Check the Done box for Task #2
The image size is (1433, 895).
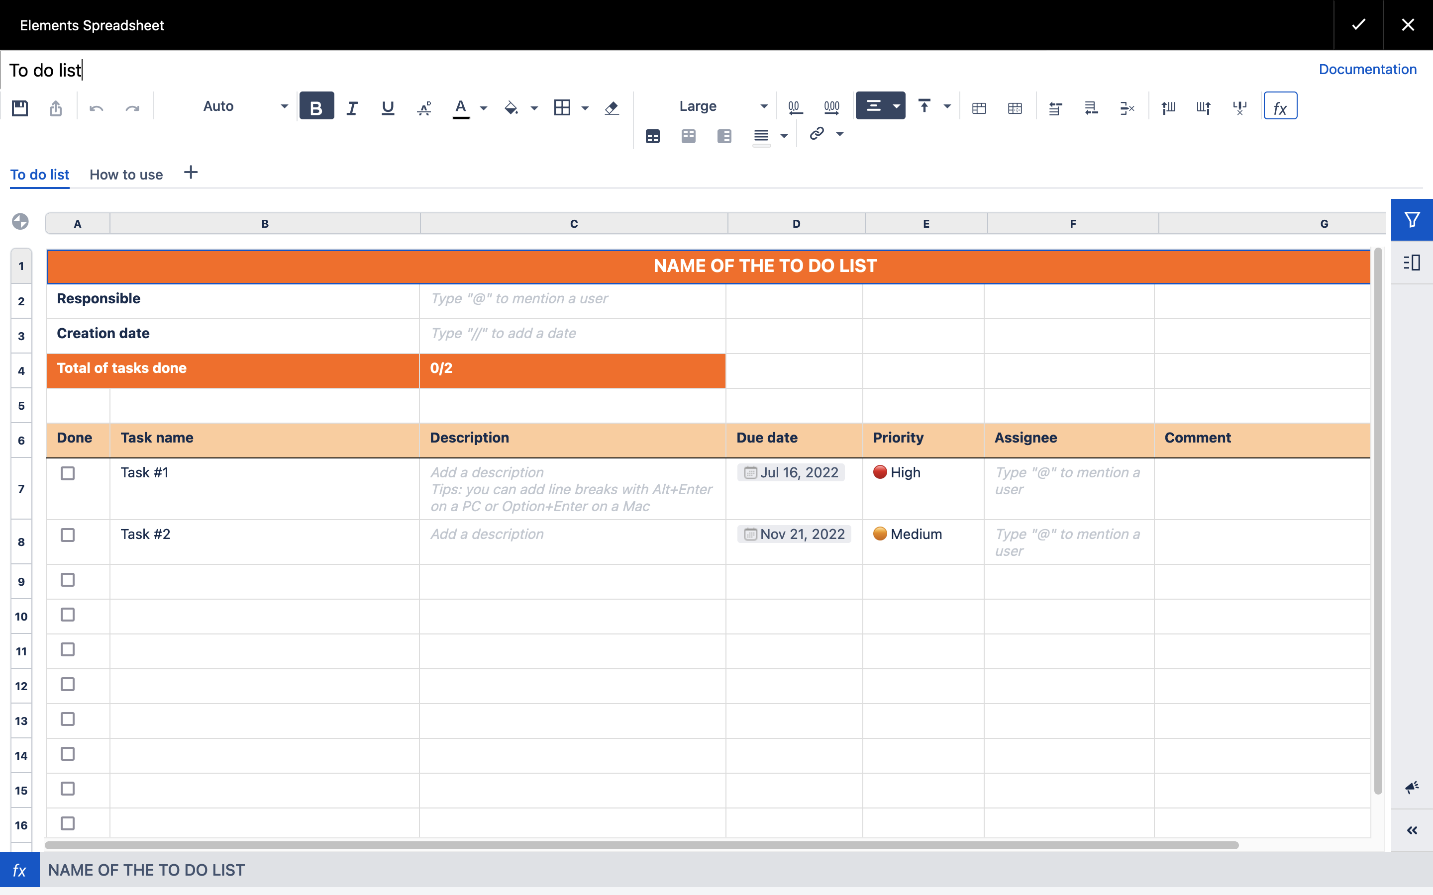(x=68, y=535)
